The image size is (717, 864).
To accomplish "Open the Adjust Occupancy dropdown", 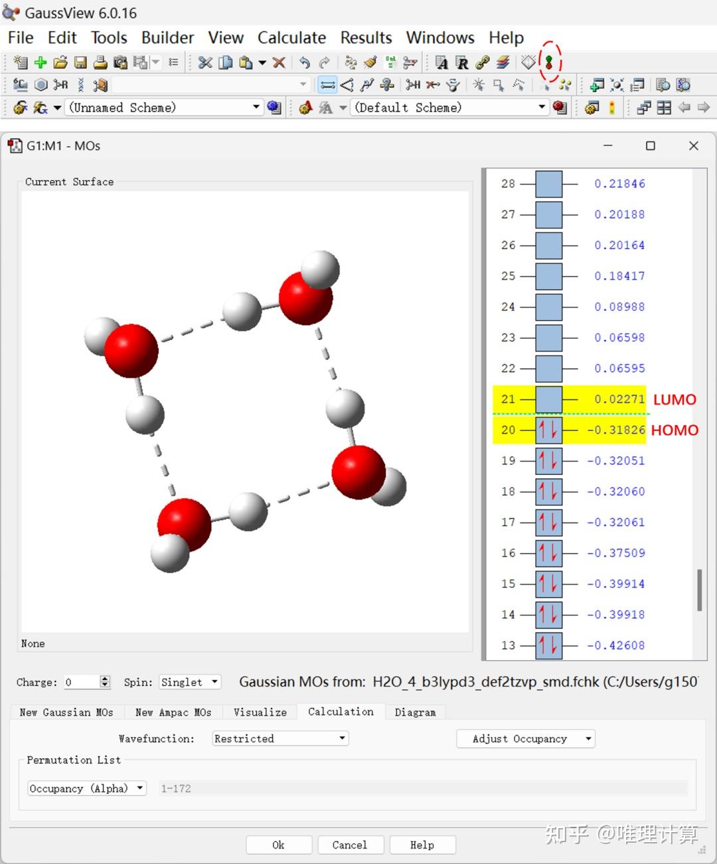I will 525,738.
